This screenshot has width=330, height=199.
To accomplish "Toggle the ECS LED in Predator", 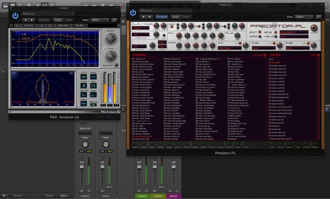I will pyautogui.click(x=276, y=32).
